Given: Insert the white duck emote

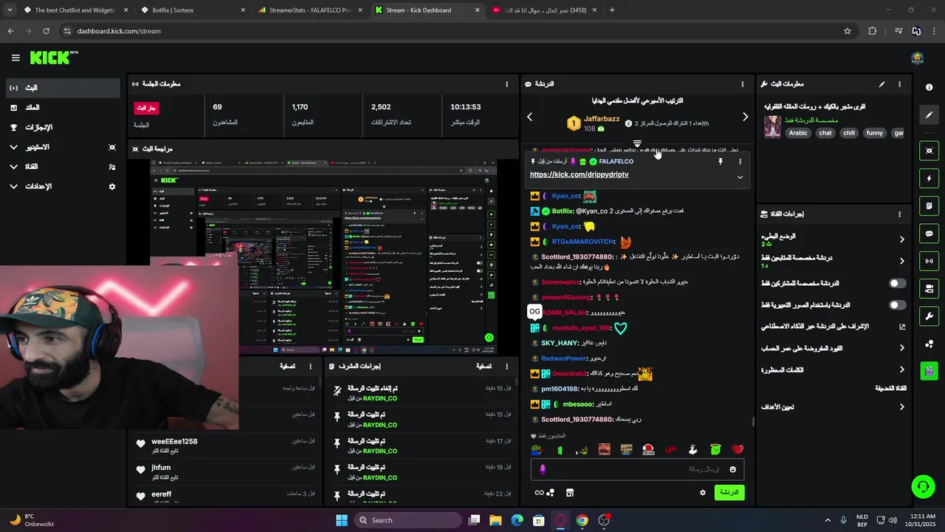Looking at the screenshot, I should point(693,449).
